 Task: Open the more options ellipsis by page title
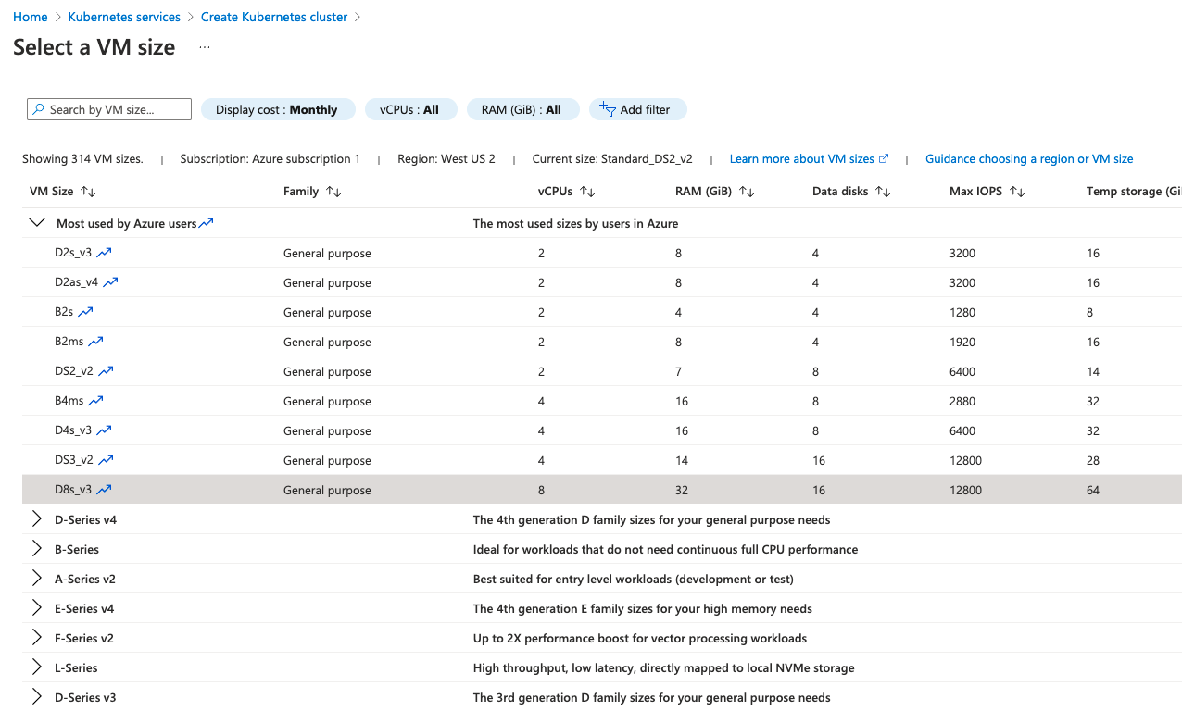pyautogui.click(x=205, y=47)
